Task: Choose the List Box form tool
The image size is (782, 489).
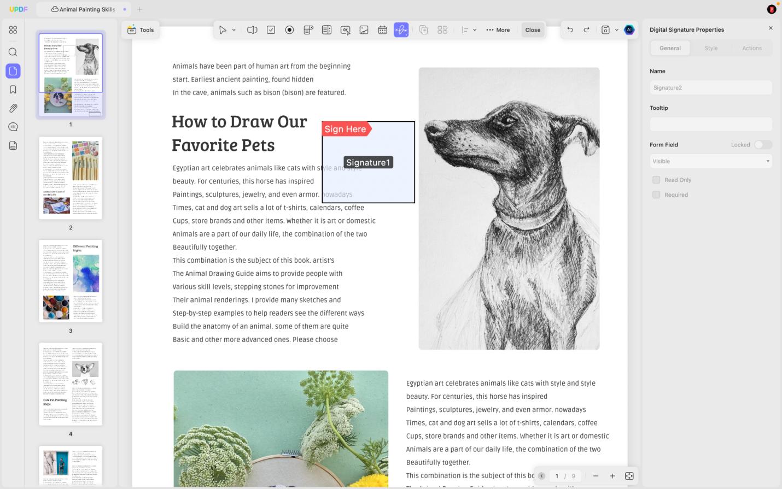Action: (x=326, y=30)
